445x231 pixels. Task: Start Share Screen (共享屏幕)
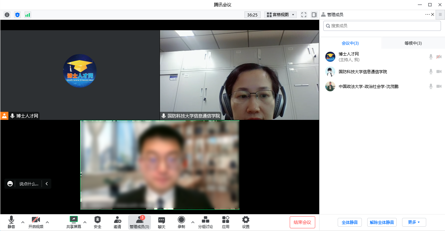pos(73,222)
